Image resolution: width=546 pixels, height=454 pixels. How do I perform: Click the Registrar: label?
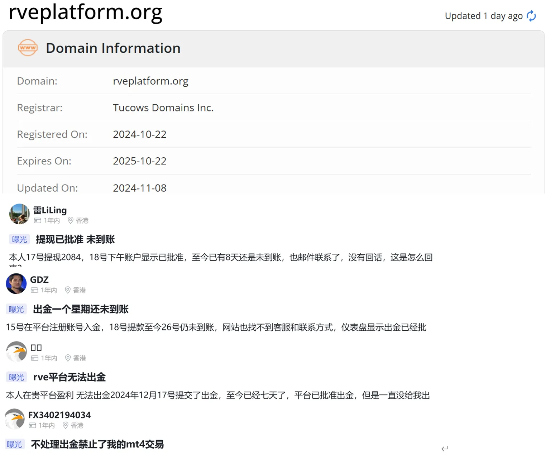[x=40, y=107]
